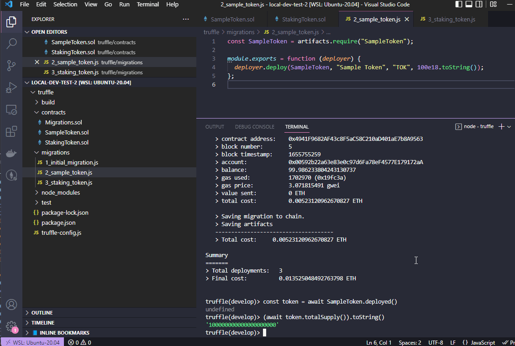Image resolution: width=515 pixels, height=346 pixels.
Task: Create new terminal with plus icon
Action: click(501, 127)
